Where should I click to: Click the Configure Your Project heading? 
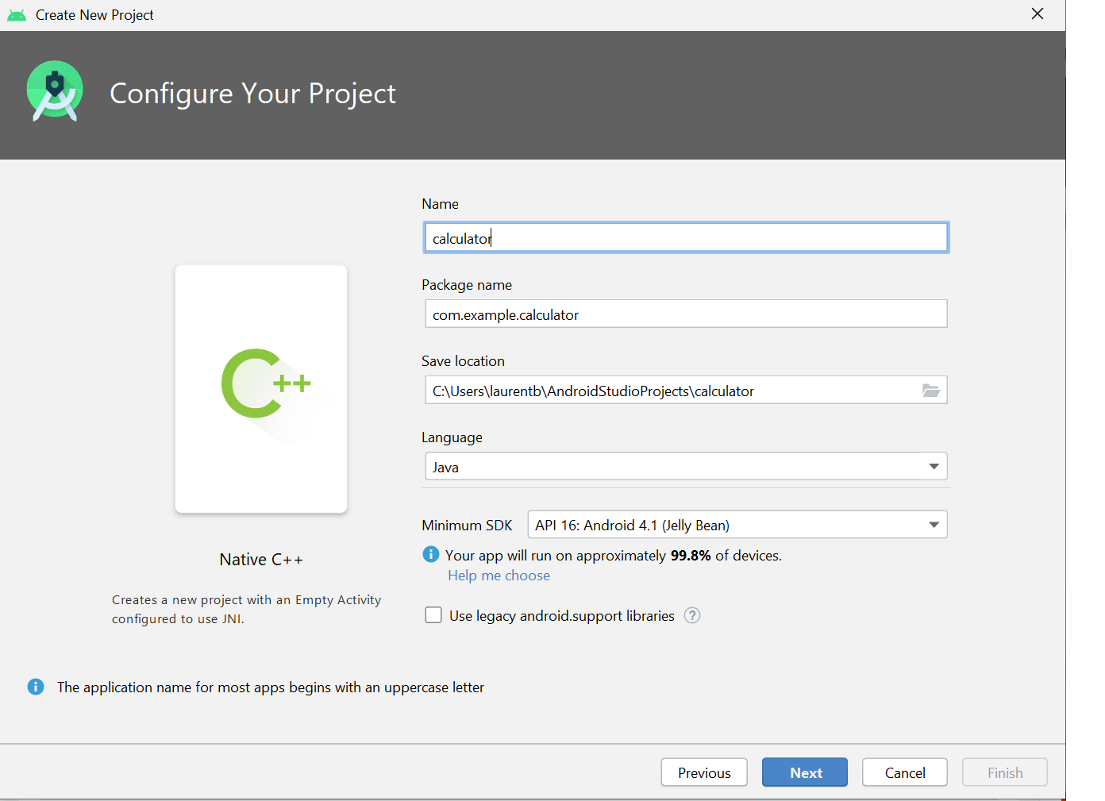[252, 94]
